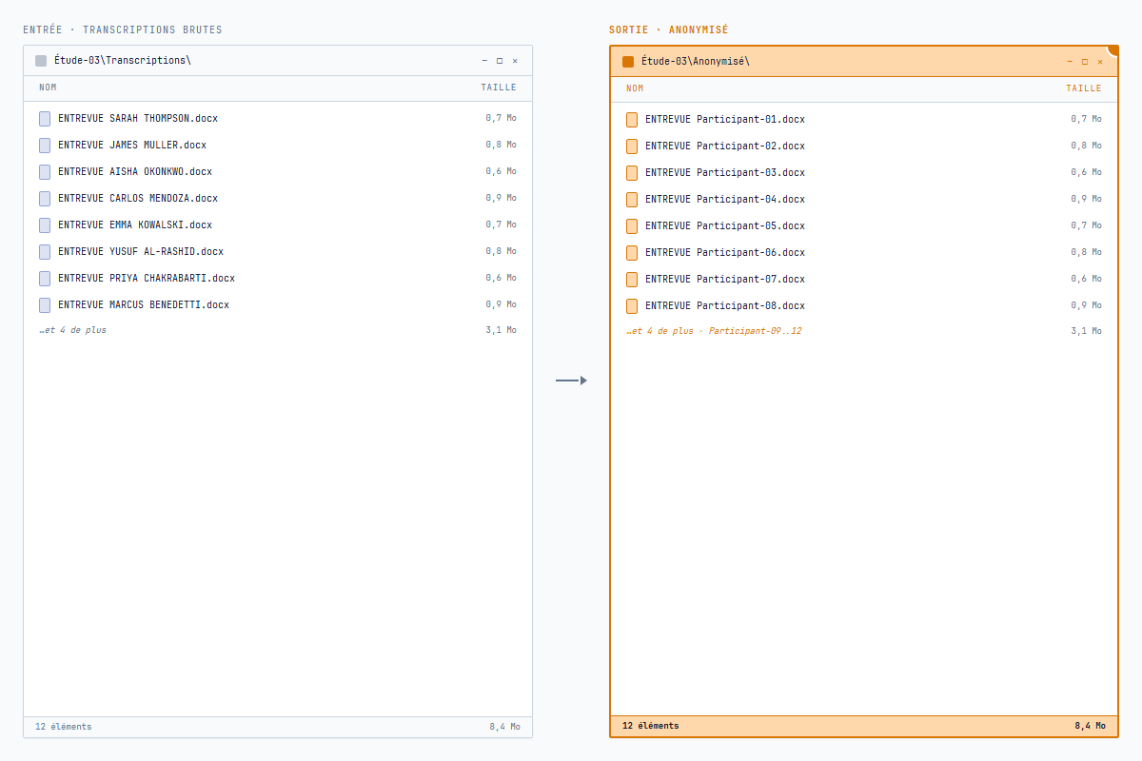Expand '…et 4 de plus · Participant-09..12' row
The width and height of the screenshot is (1142, 761).
point(714,331)
